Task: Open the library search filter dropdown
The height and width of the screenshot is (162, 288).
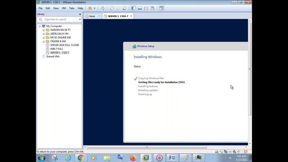Action: 80,19
